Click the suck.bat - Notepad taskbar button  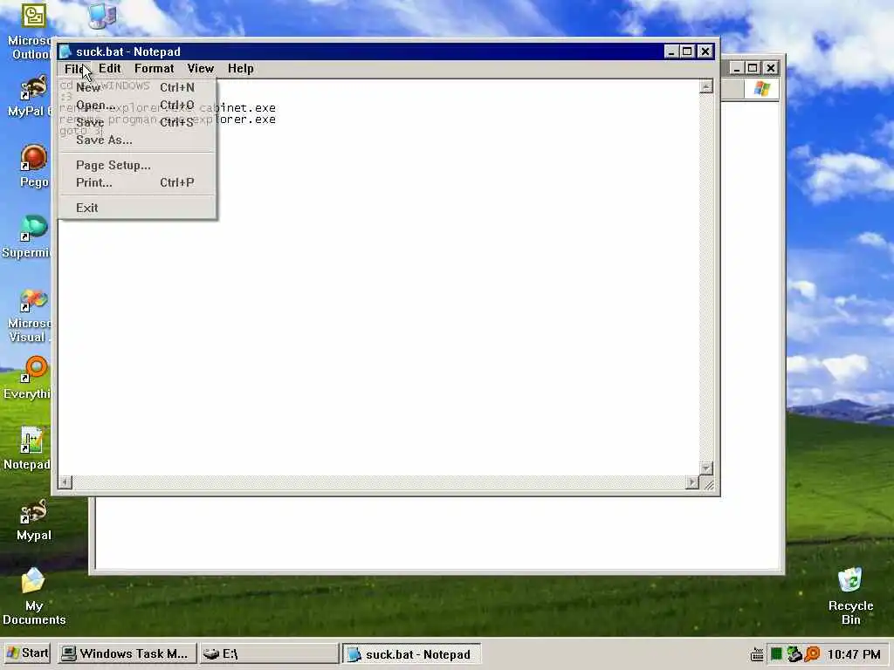(x=411, y=654)
